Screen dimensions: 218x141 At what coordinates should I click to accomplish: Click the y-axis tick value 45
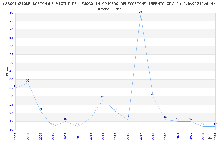[11, 71]
